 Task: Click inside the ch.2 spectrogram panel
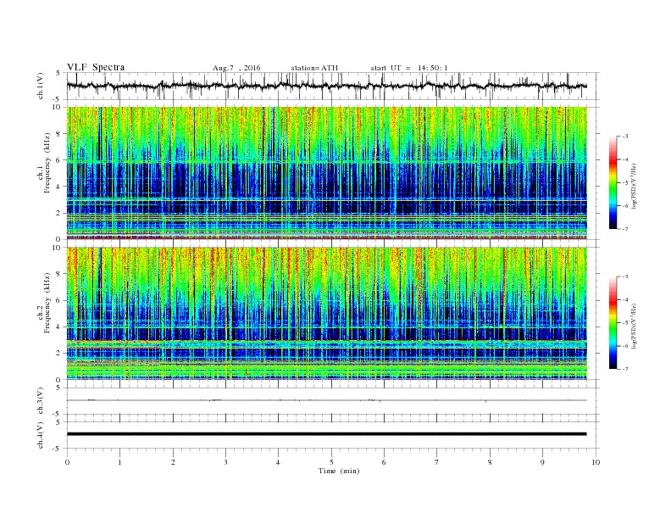[x=326, y=314]
